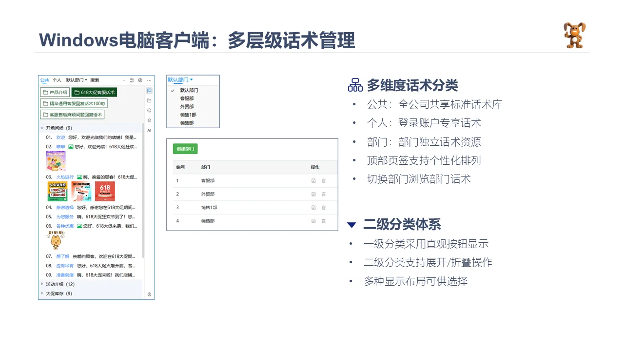Open the layers stack sidebar icon

click(x=149, y=120)
